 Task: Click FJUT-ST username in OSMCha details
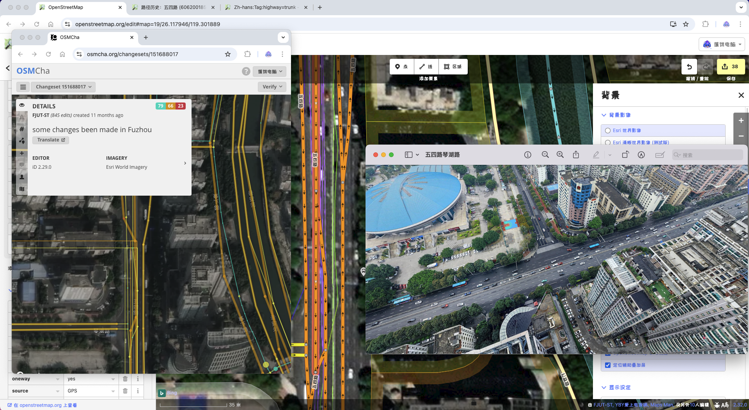(41, 115)
